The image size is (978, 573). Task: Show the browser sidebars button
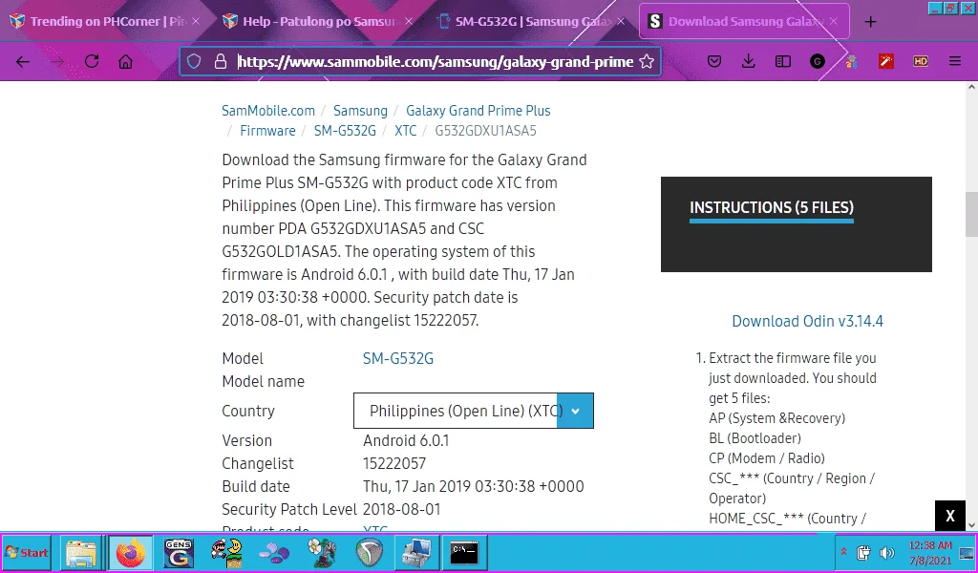[783, 61]
